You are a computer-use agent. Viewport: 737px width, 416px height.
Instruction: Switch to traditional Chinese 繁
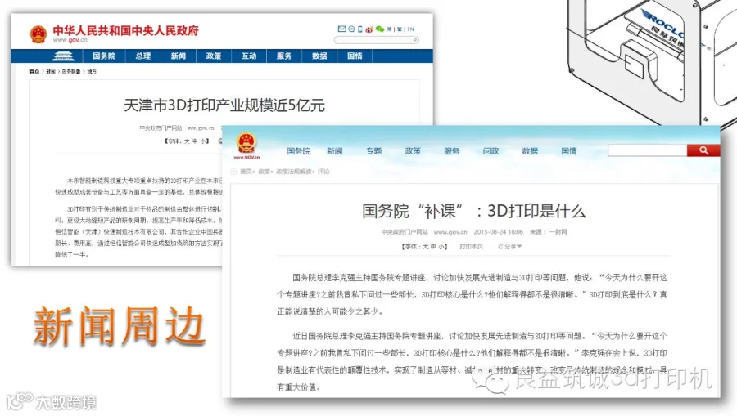pyautogui.click(x=400, y=29)
